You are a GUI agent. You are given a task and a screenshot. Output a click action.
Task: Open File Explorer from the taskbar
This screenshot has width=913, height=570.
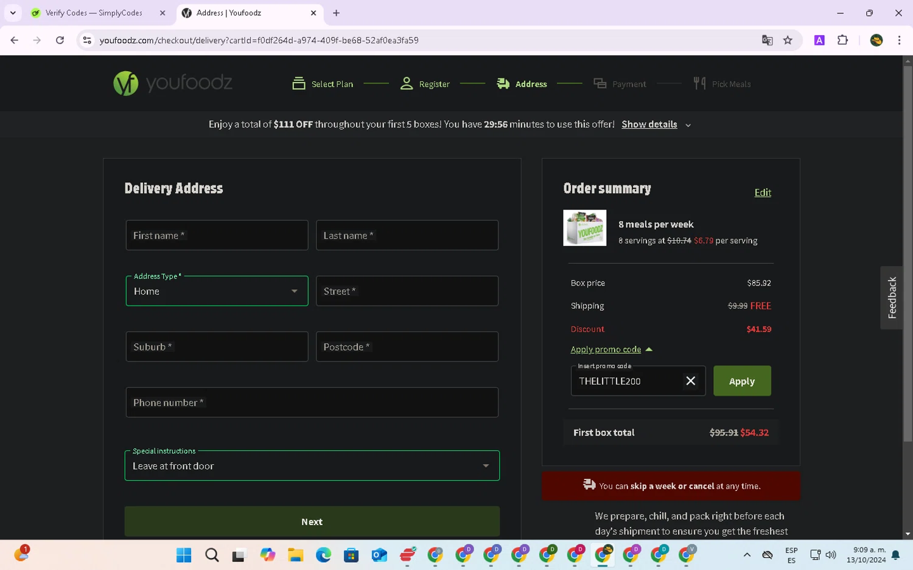coord(296,555)
